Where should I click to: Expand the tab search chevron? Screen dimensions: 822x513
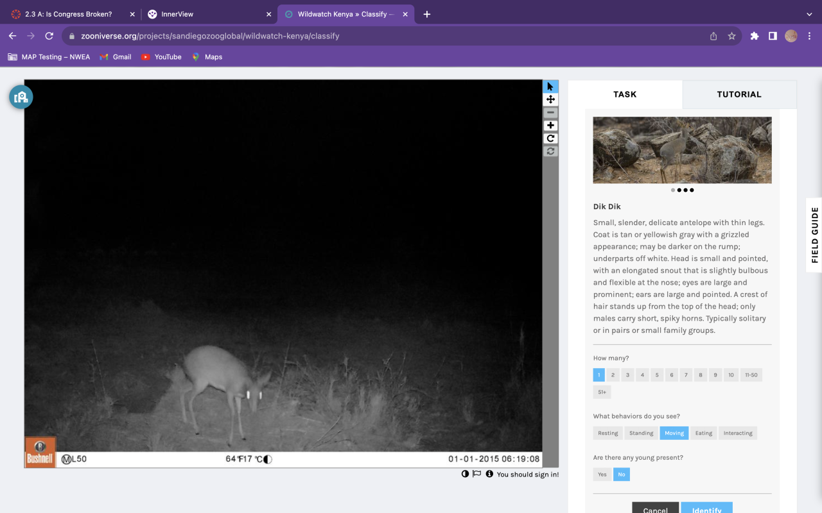point(809,14)
